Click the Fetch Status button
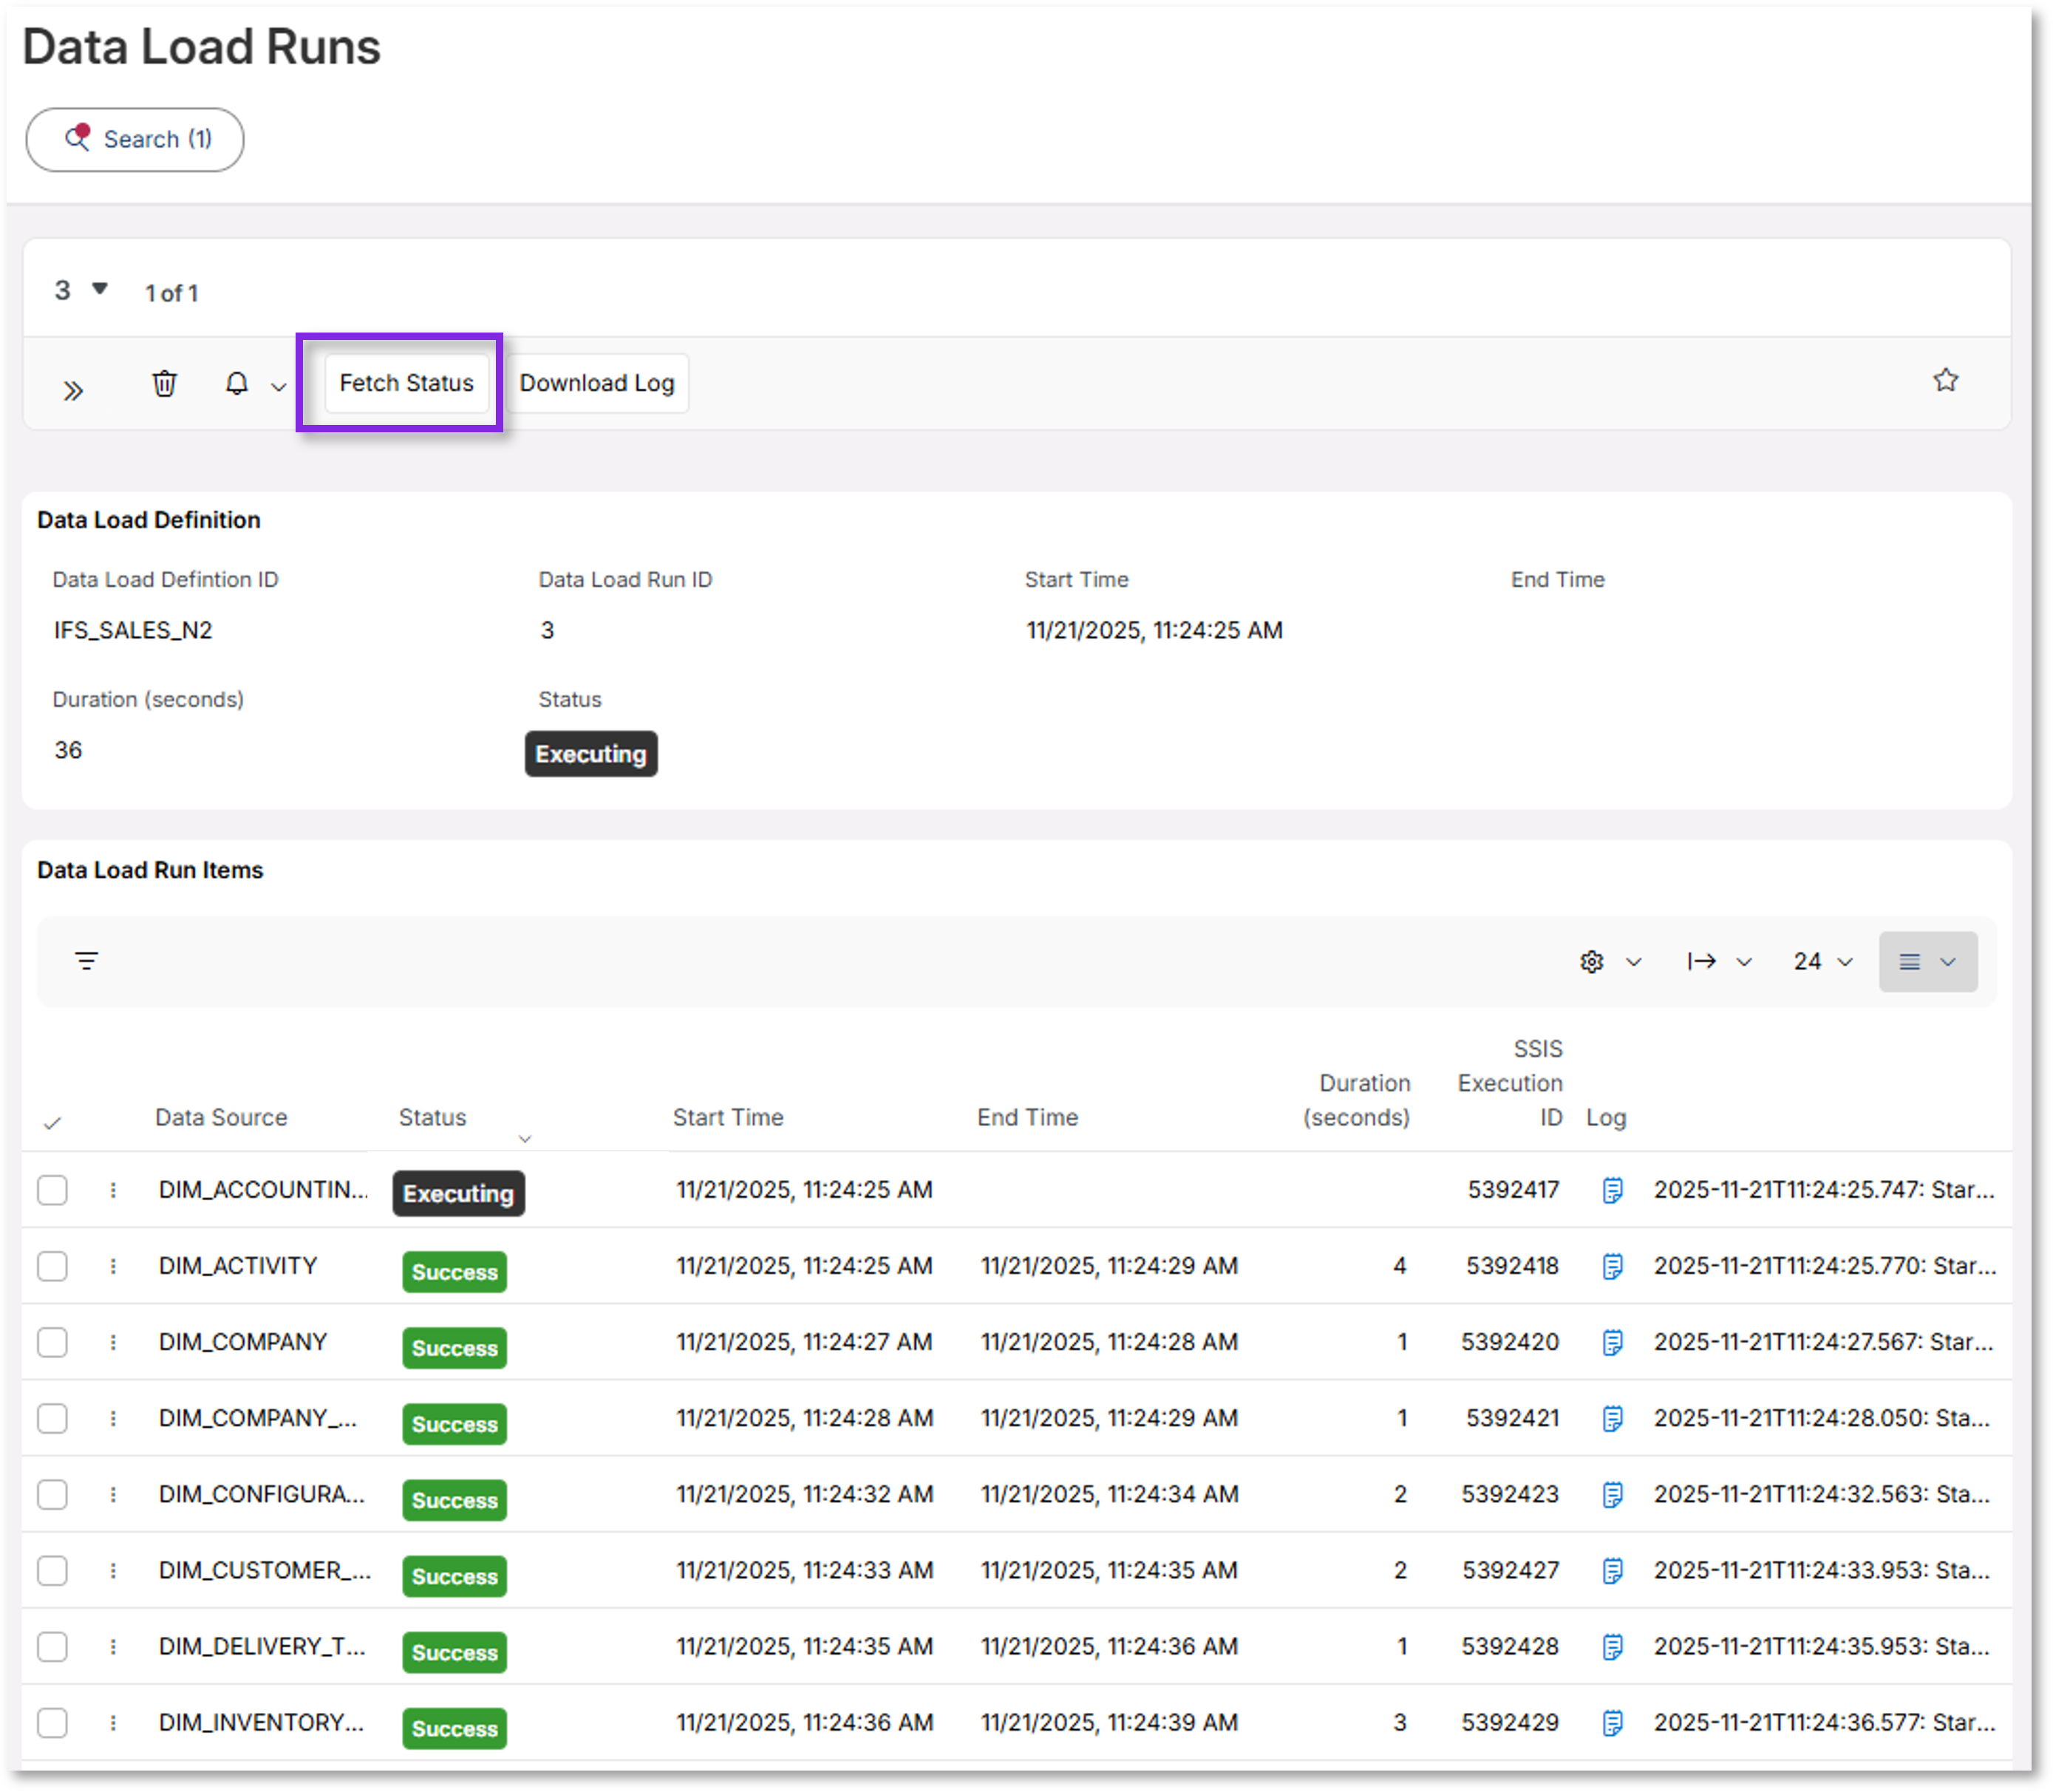The height and width of the screenshot is (1792, 2053). point(406,383)
